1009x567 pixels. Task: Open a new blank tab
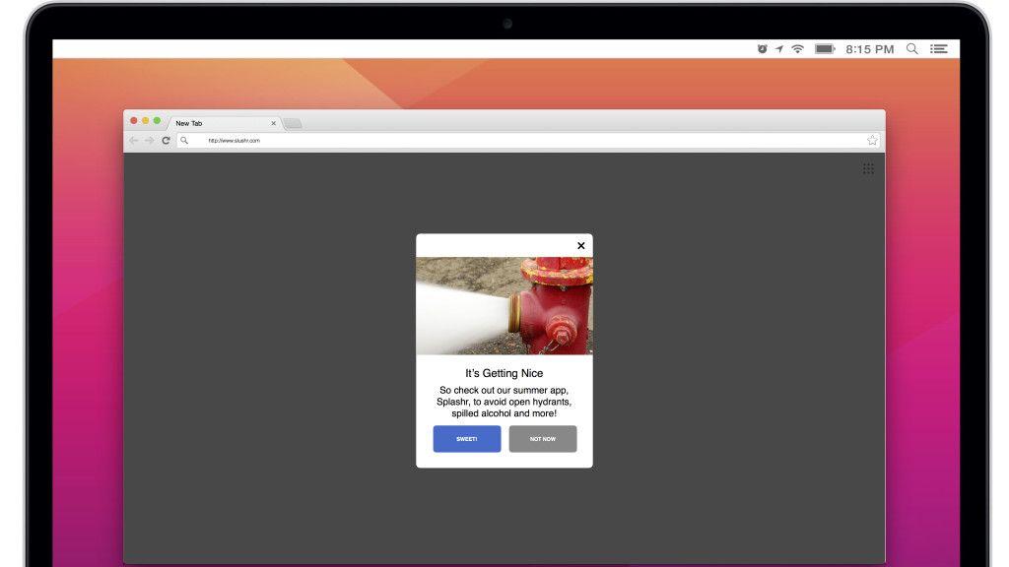(293, 123)
